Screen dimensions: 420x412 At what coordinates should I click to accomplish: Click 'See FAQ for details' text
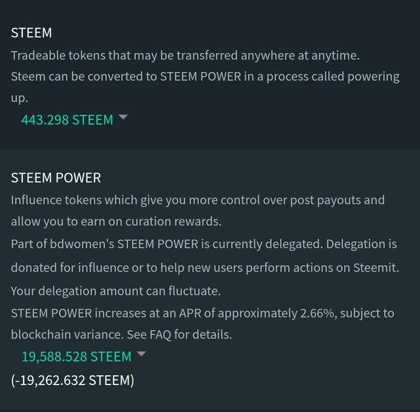click(x=179, y=335)
